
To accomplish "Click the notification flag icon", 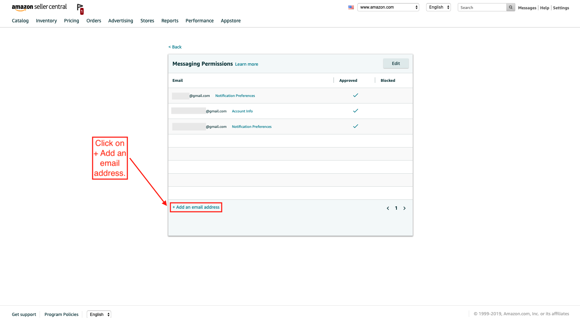I will (x=80, y=8).
